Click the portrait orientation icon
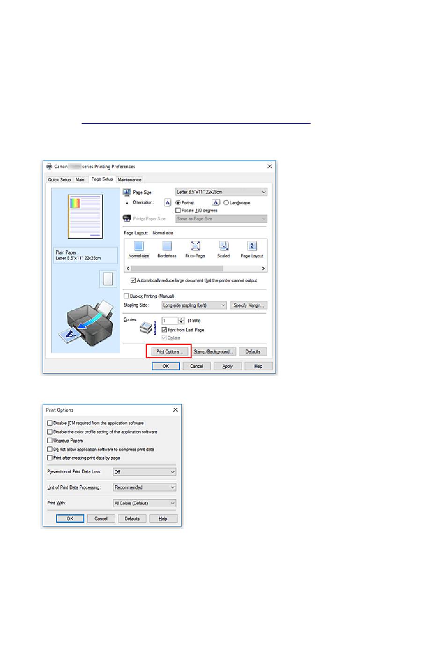Image resolution: width=445 pixels, height=655 pixels. click(x=168, y=203)
